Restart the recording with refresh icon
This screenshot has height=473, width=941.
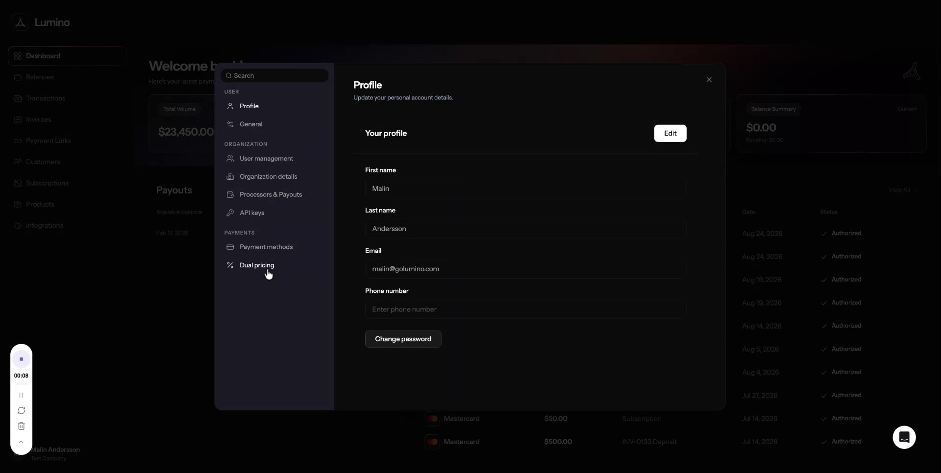pos(21,411)
